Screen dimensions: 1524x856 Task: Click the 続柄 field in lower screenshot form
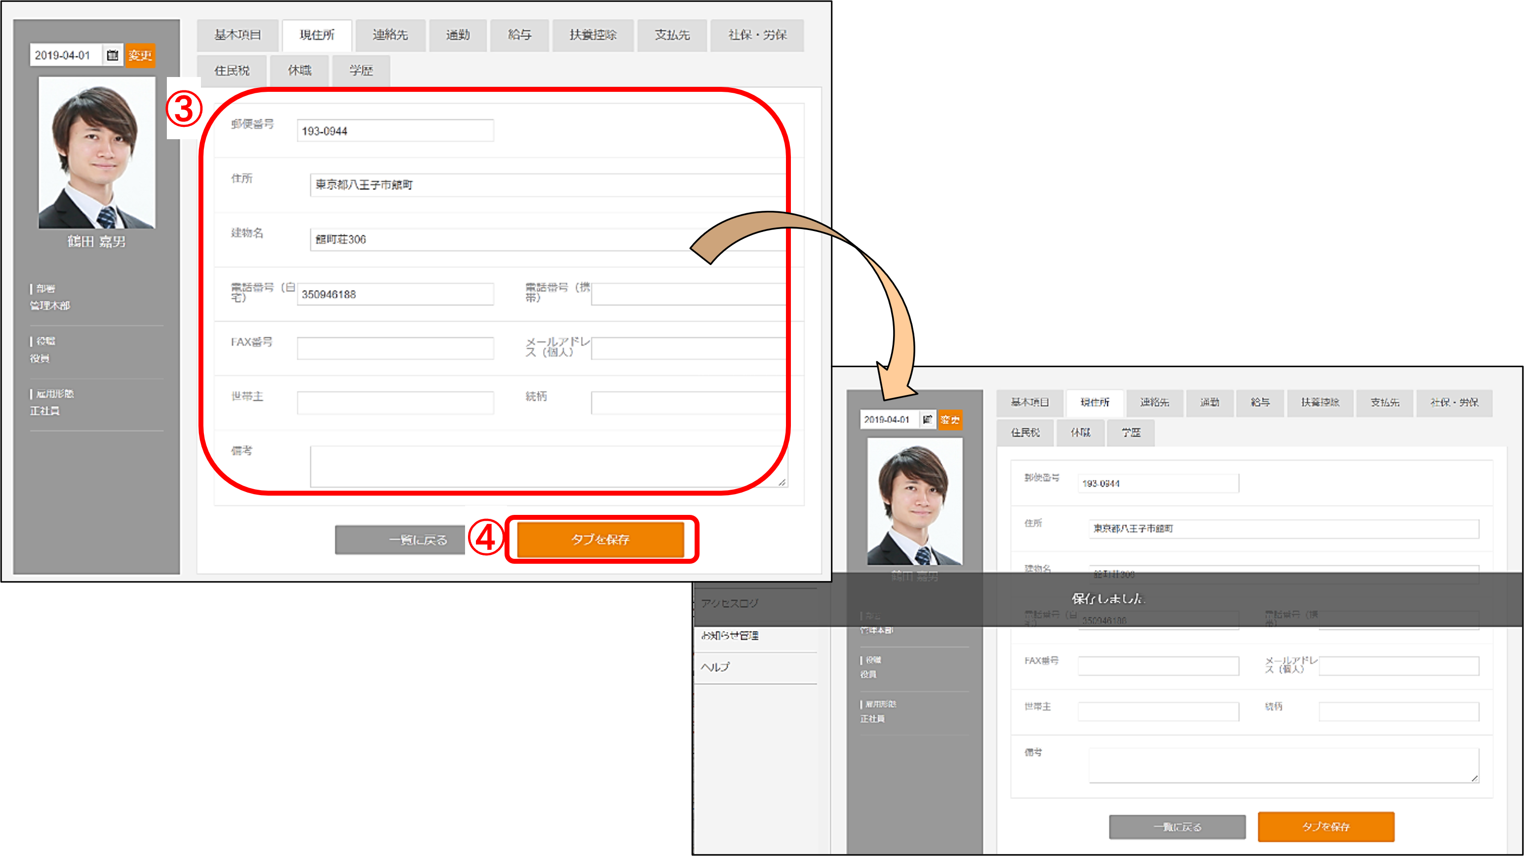click(1399, 712)
